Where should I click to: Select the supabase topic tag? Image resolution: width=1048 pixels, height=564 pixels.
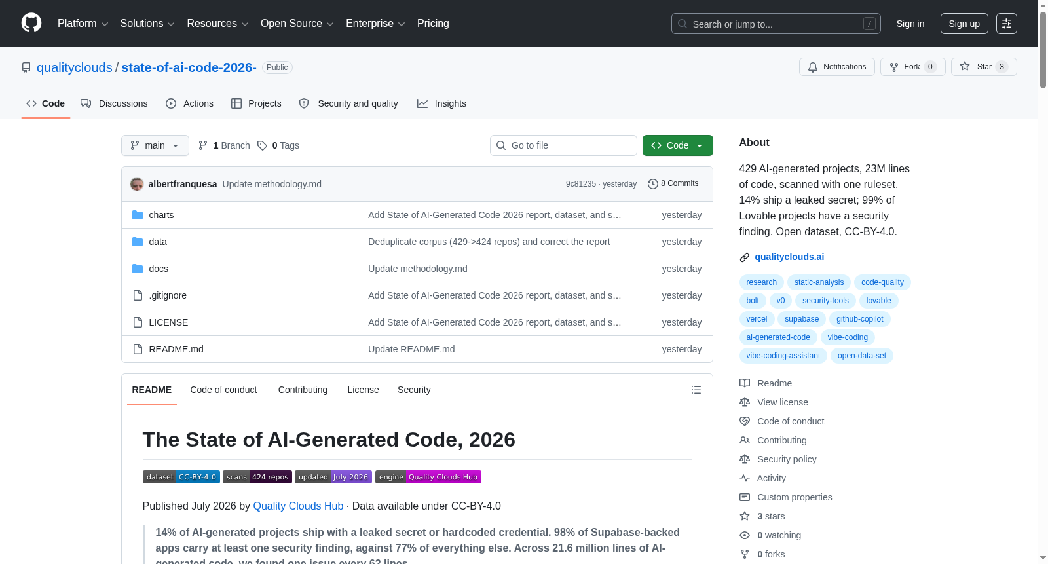(802, 319)
